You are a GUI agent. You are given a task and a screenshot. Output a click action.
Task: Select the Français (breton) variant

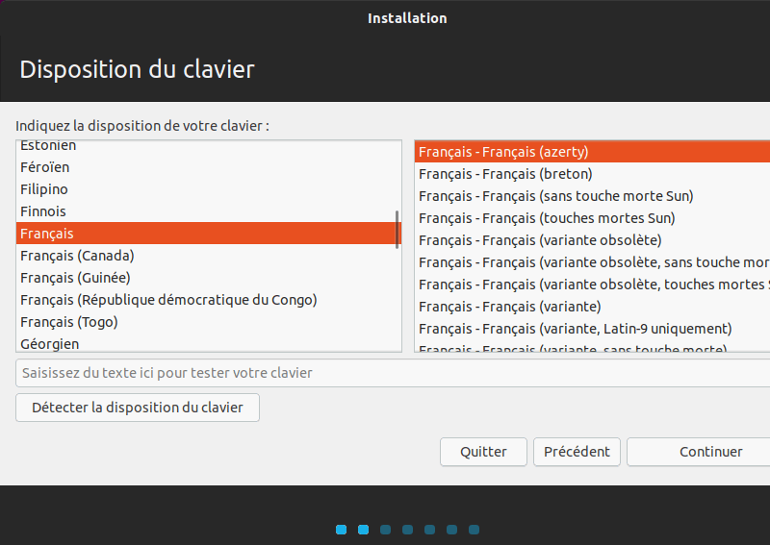[505, 174]
